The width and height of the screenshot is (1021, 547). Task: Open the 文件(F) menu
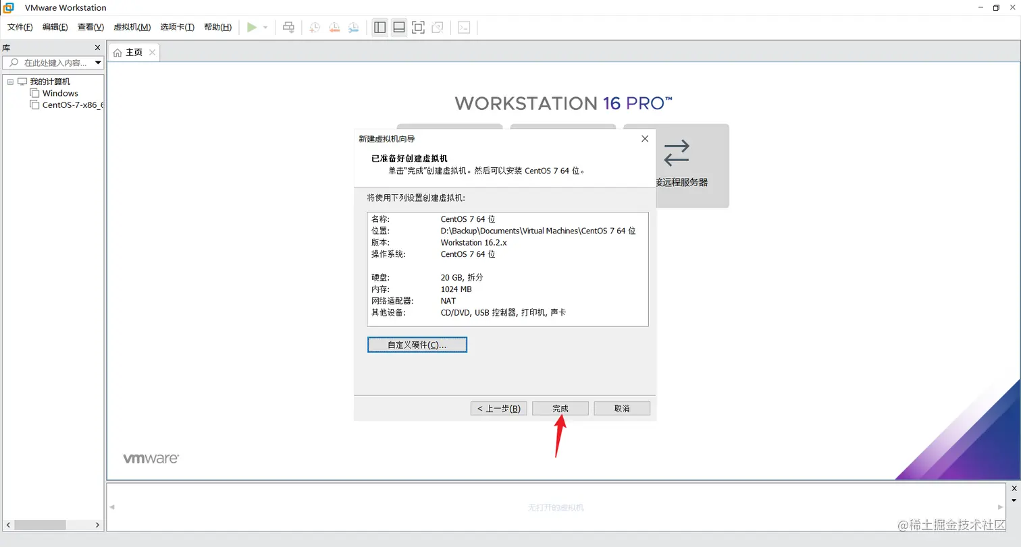[20, 27]
